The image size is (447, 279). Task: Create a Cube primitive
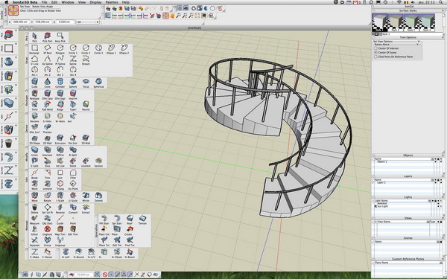(x=34, y=83)
